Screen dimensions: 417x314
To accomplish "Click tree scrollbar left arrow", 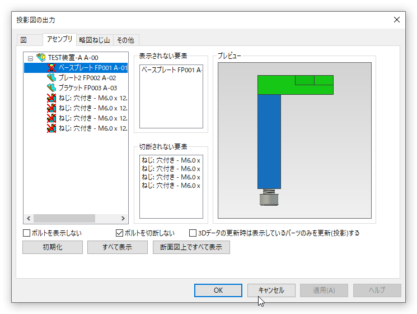I will 29,218.
